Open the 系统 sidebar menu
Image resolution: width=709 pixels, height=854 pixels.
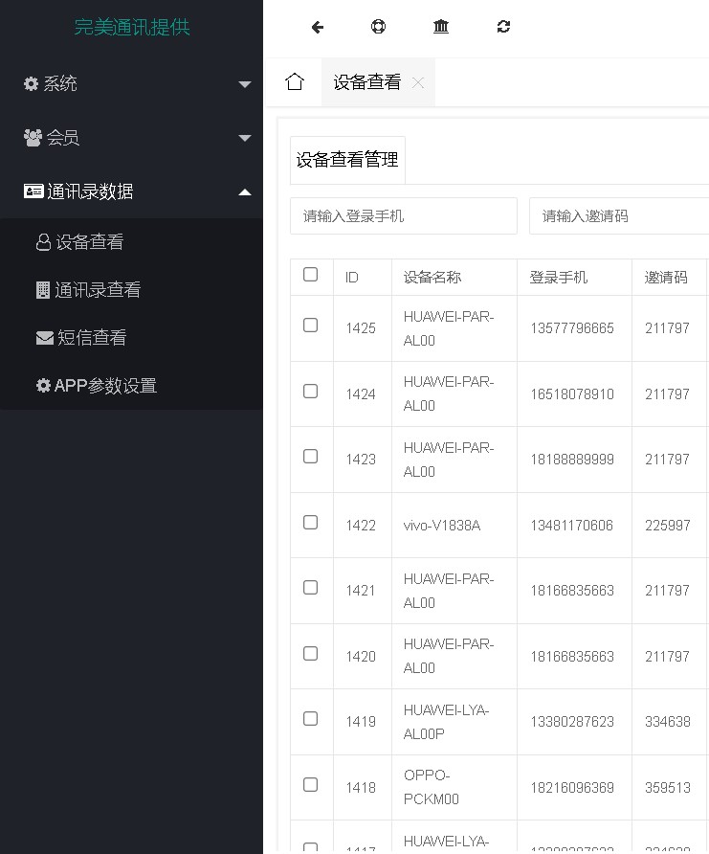click(x=131, y=83)
